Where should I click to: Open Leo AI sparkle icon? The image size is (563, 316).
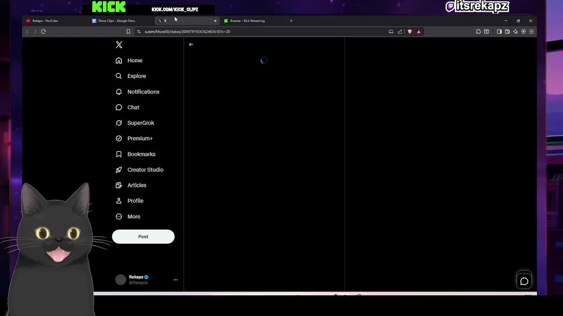click(515, 32)
